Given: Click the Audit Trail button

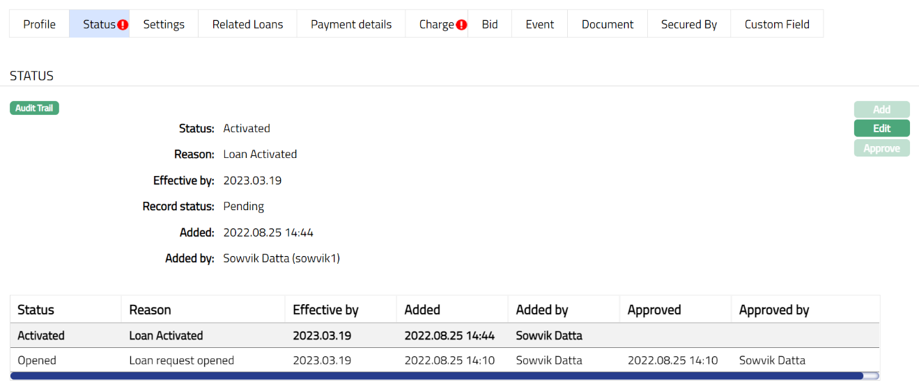Looking at the screenshot, I should point(34,109).
